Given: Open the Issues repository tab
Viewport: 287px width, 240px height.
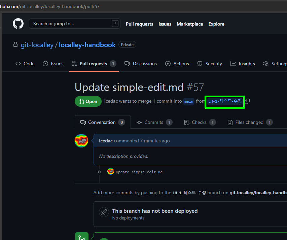Looking at the screenshot, I should (53, 64).
